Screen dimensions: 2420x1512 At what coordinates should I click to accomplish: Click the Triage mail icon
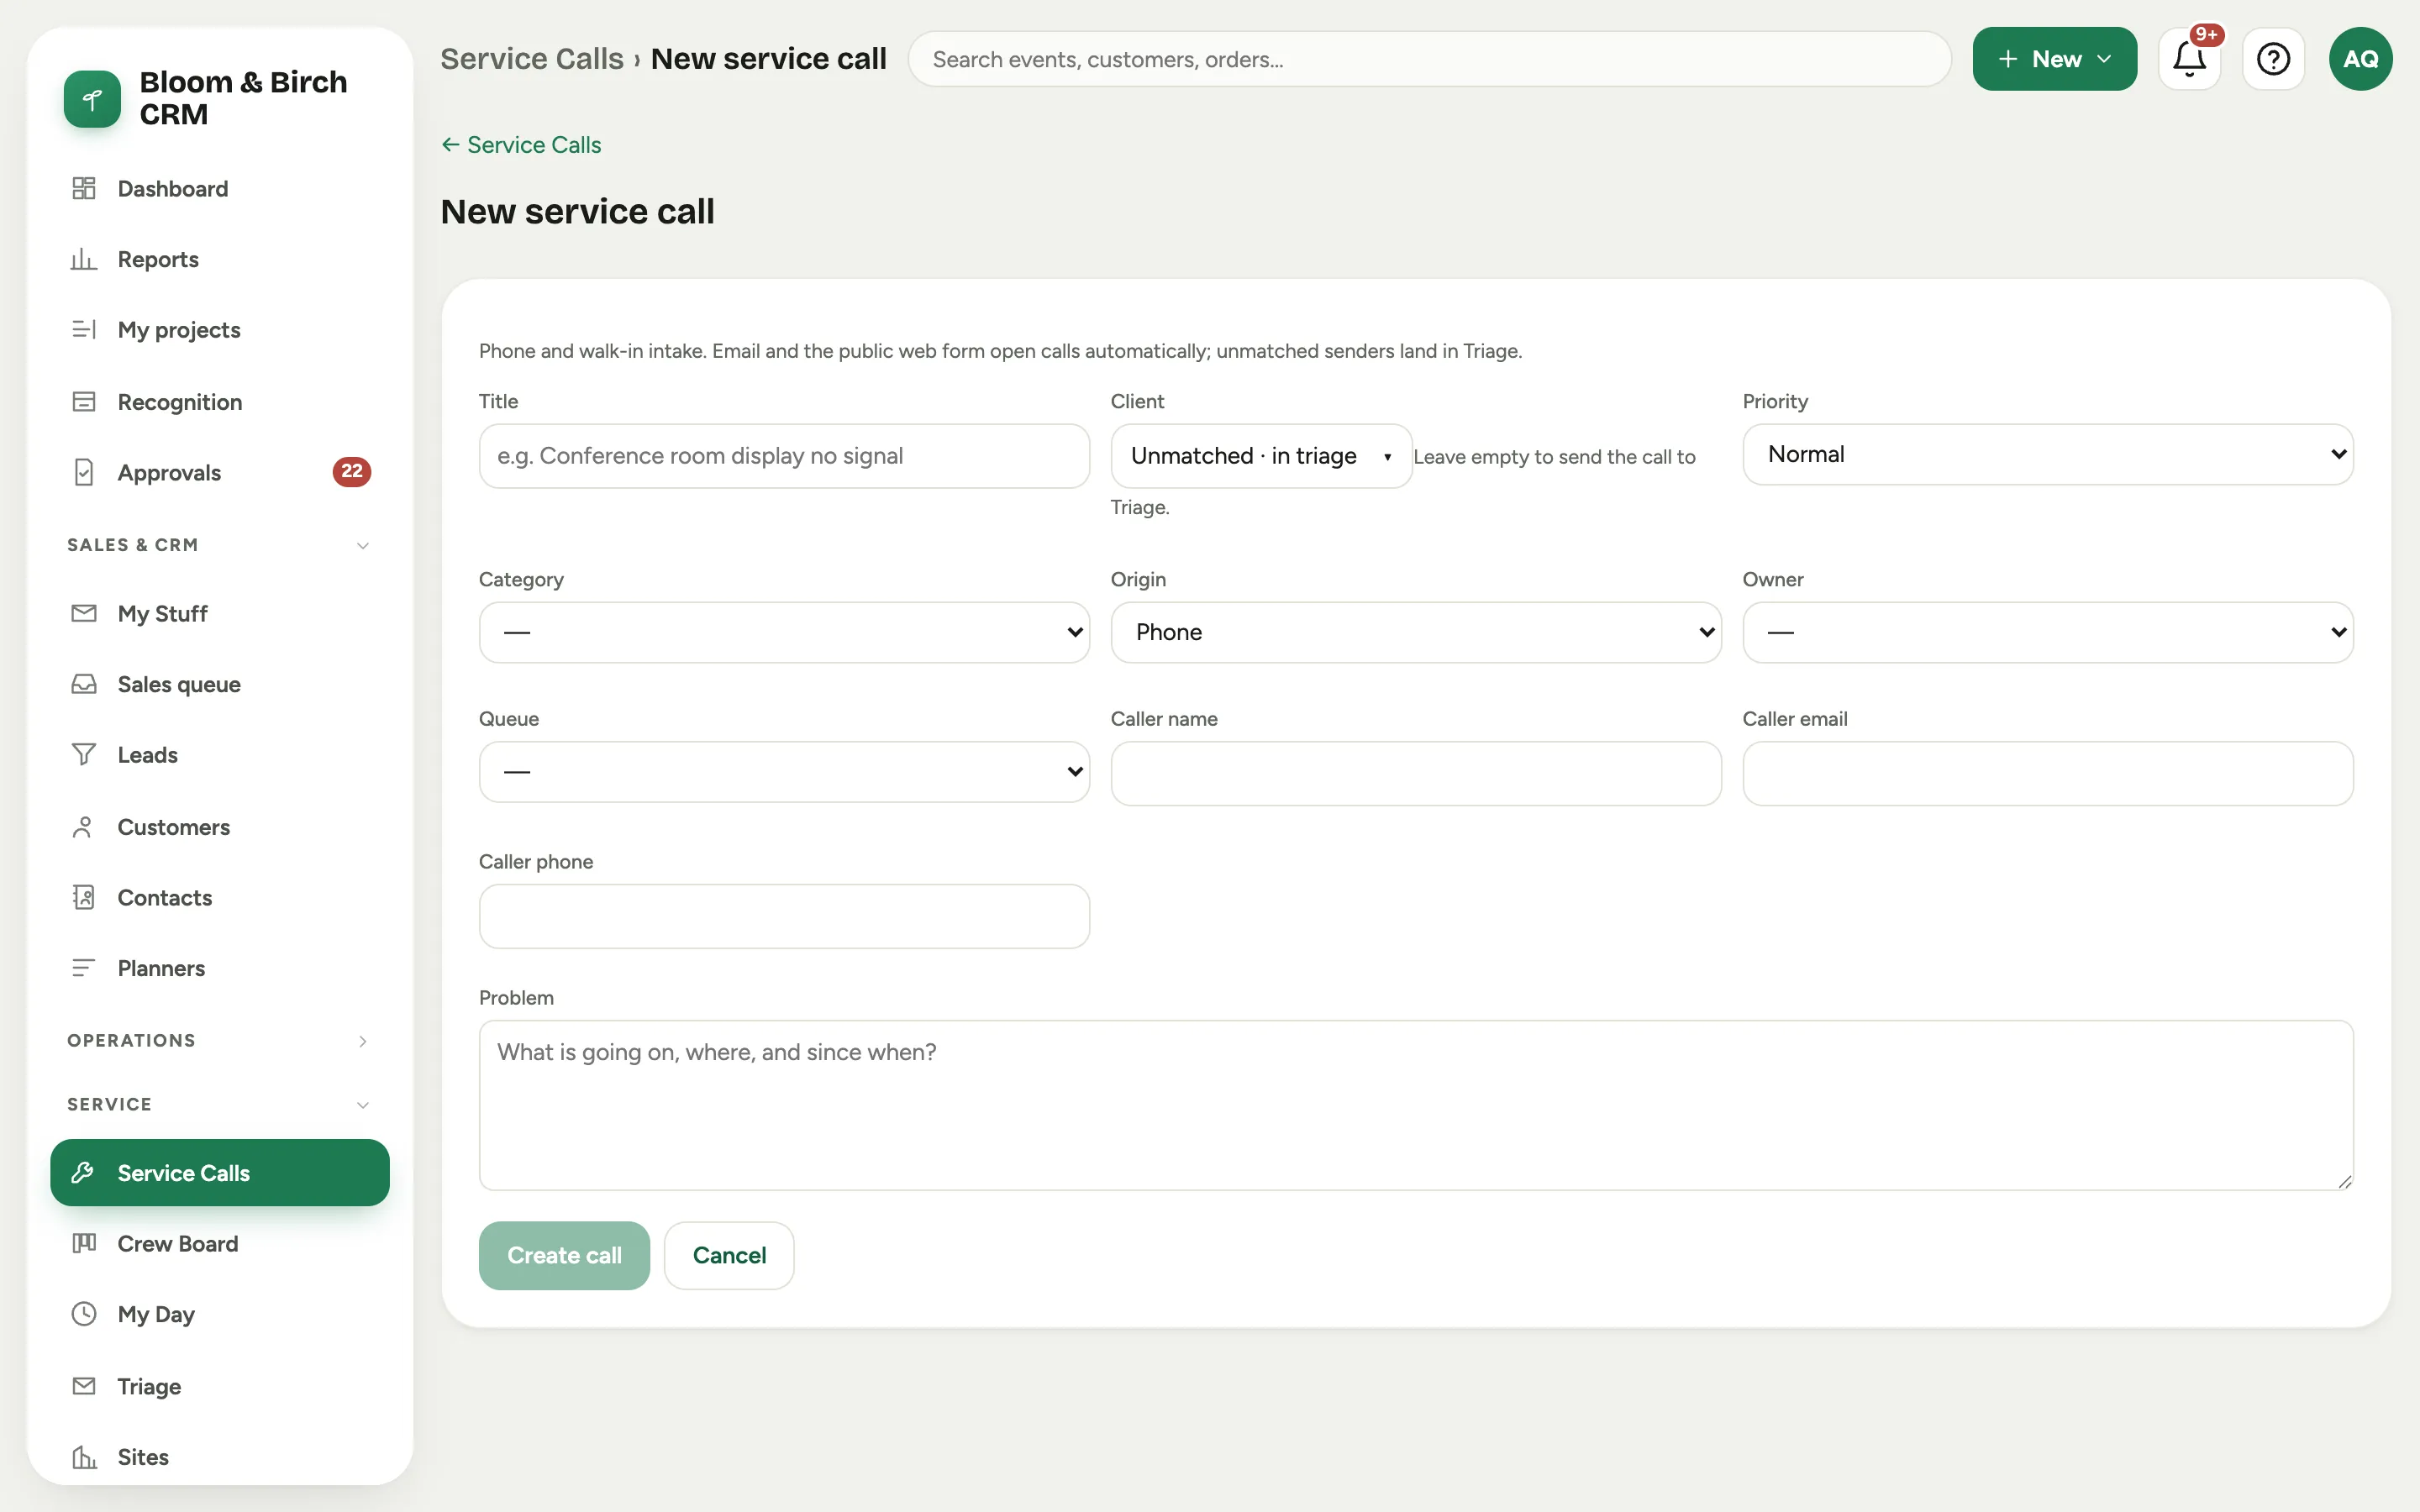(x=84, y=1386)
